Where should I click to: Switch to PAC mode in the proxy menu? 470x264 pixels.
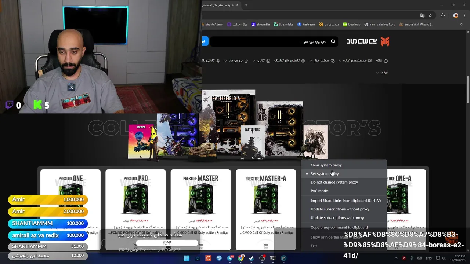[344, 191]
